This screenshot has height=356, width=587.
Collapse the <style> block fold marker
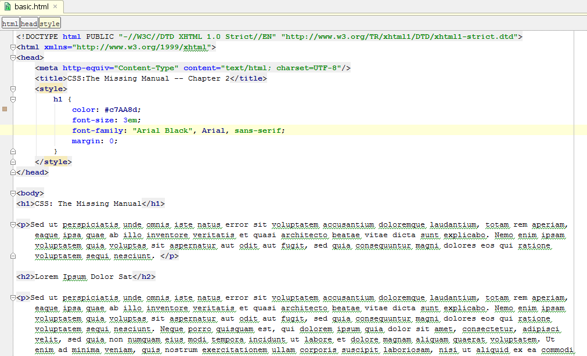(13, 89)
